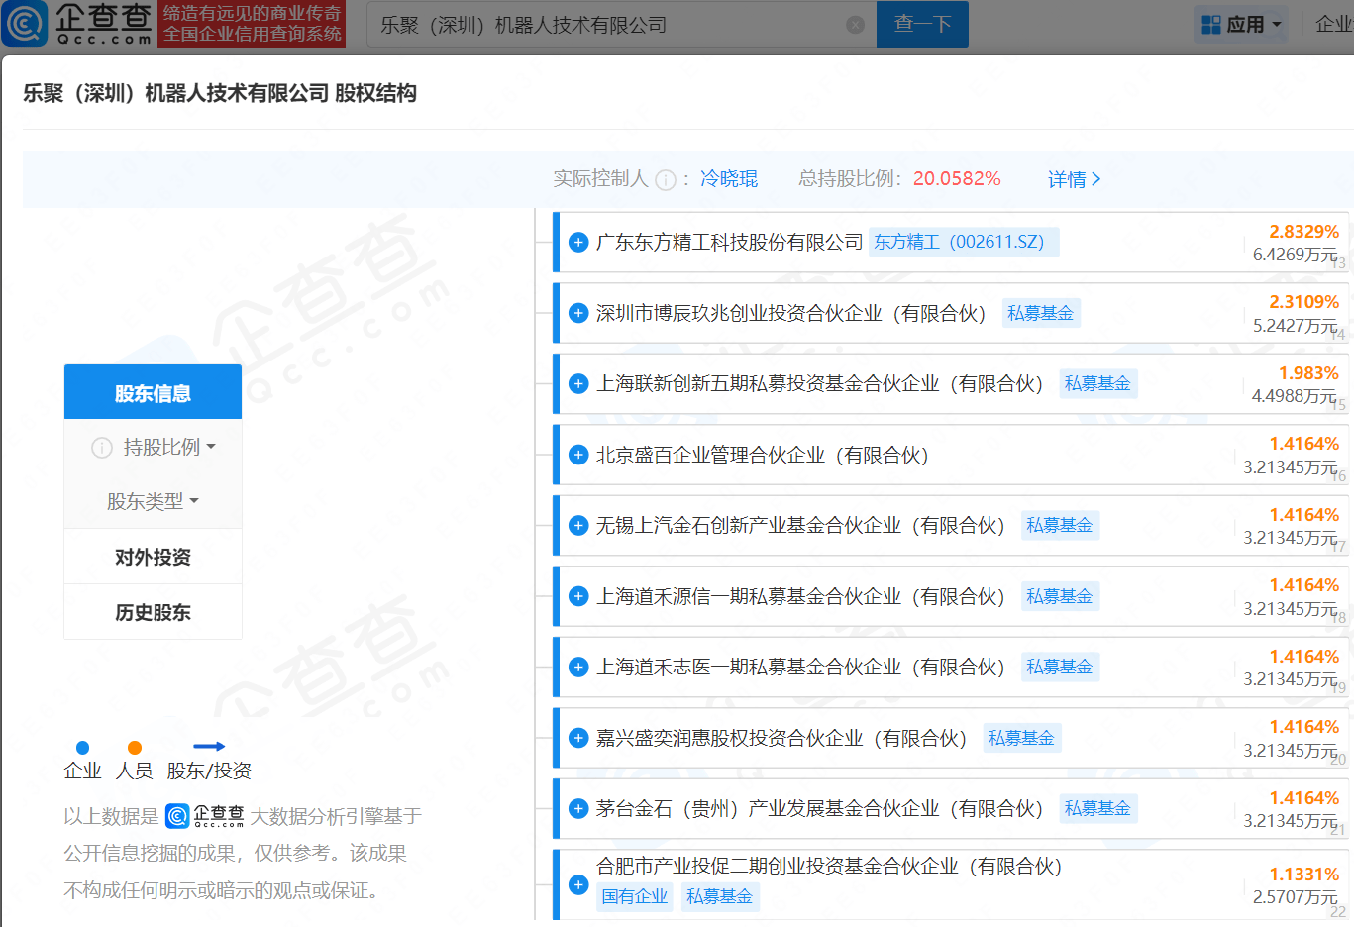The width and height of the screenshot is (1354, 927).
Task: Open the 持股比例 filter dropdown
Action: [x=169, y=448]
